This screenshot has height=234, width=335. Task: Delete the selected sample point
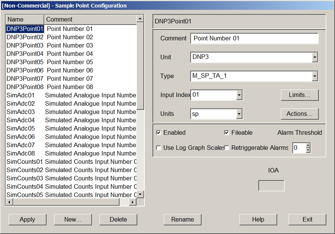pos(118,220)
